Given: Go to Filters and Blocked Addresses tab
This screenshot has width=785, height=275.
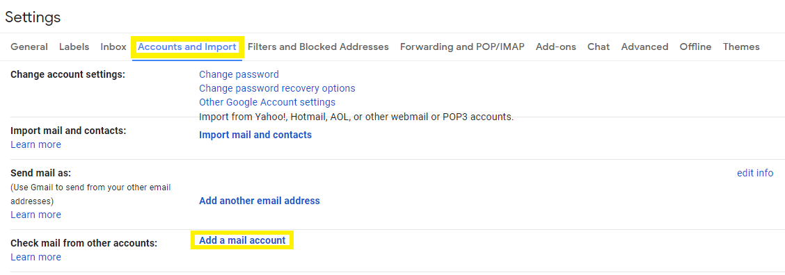Looking at the screenshot, I should 319,47.
